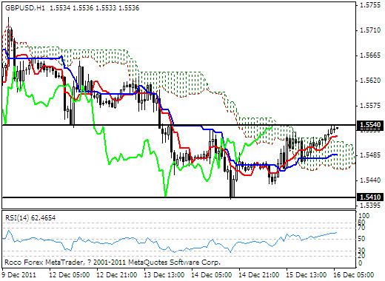Click the 1.5485 price scale label
This screenshot has height=281, width=385.
tap(370, 155)
